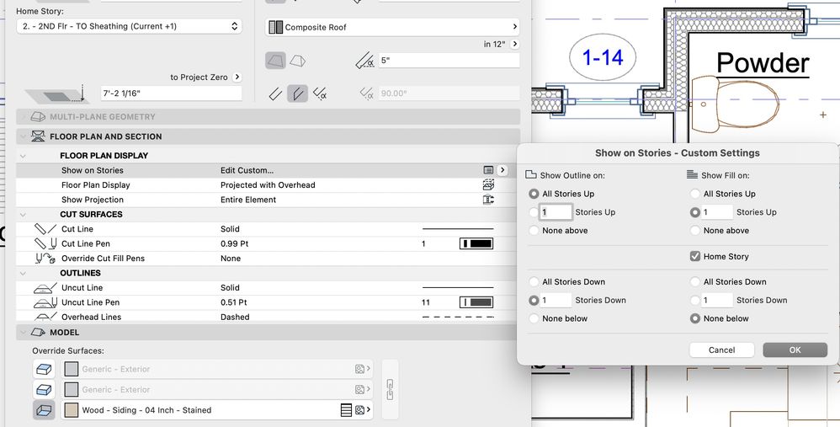Click the Cut Line row icon
Image resolution: width=840 pixels, height=427 pixels.
(45, 229)
